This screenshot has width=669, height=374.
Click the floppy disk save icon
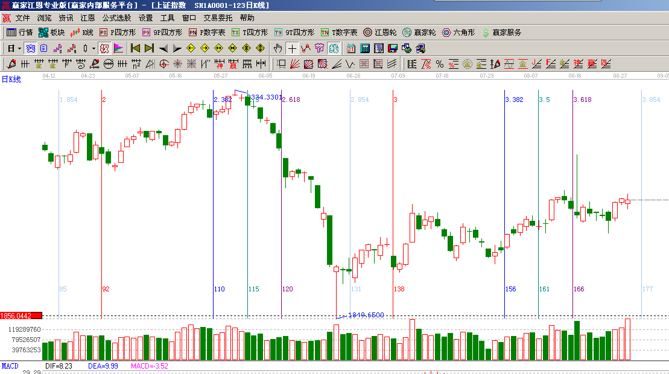pyautogui.click(x=392, y=48)
